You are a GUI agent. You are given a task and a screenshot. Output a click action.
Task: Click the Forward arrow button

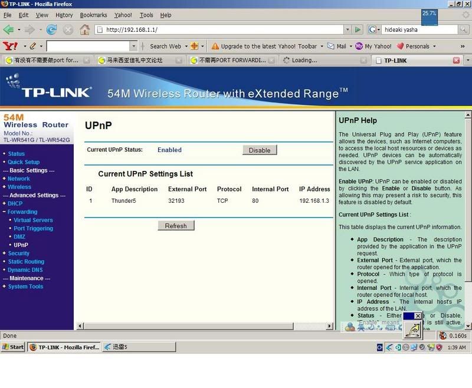[29, 29]
